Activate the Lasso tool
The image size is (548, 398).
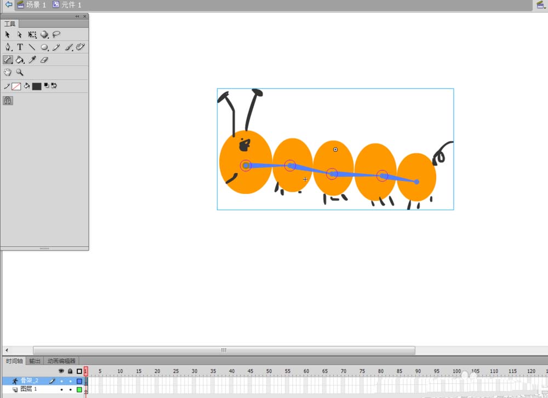tap(57, 34)
